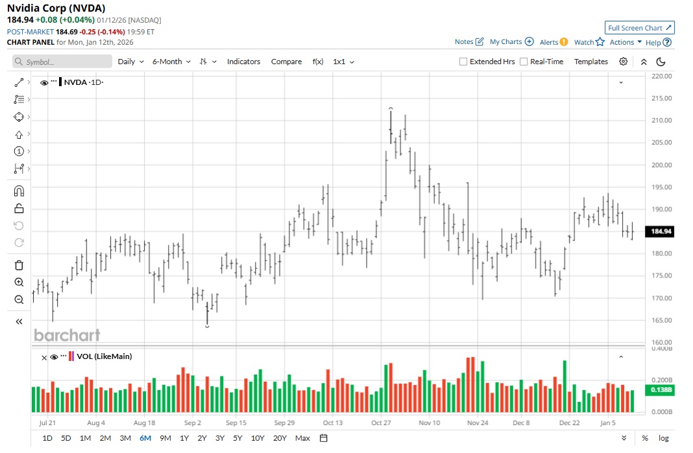Select the numbered label tool
This screenshot has height=453, width=693.
click(x=19, y=152)
